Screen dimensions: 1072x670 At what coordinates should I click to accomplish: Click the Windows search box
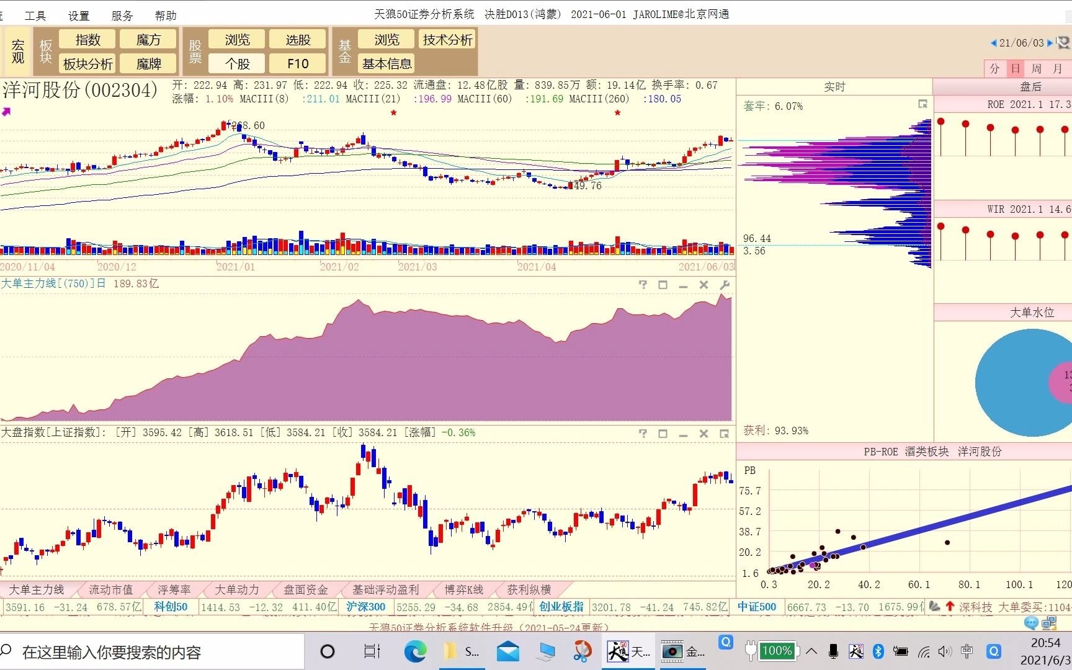[x=152, y=652]
